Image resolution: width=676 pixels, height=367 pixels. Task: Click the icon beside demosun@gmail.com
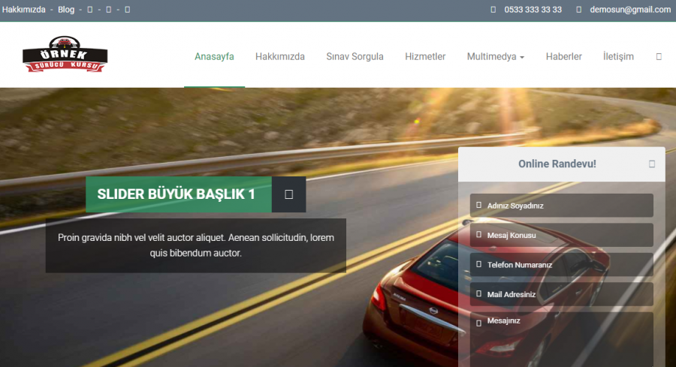(579, 10)
